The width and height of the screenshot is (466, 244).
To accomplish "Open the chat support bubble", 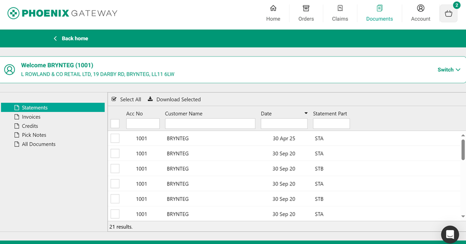I will (x=450, y=235).
